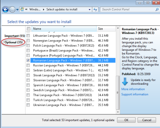
Task: Check Slovenian Language Pack checkbox
Action: point(28,80)
